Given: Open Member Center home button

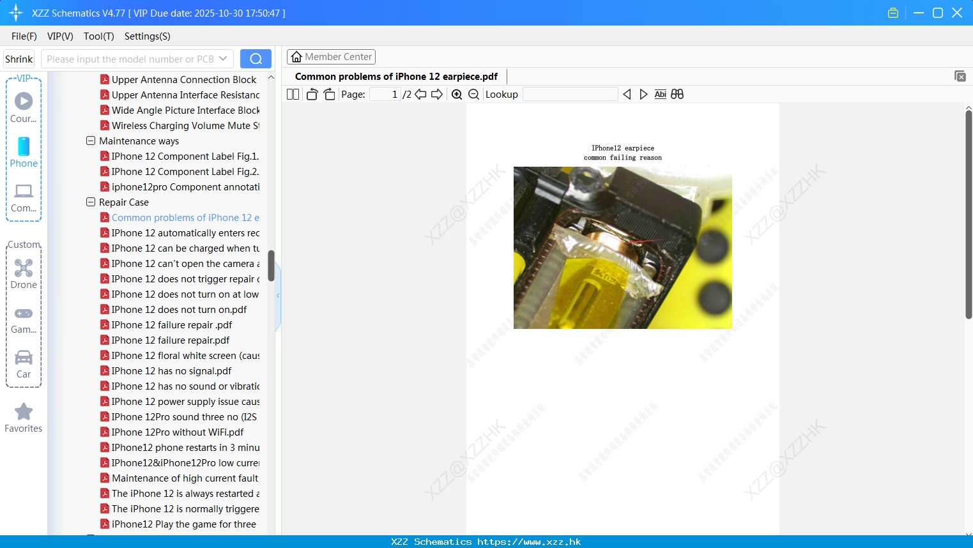Looking at the screenshot, I should (331, 57).
